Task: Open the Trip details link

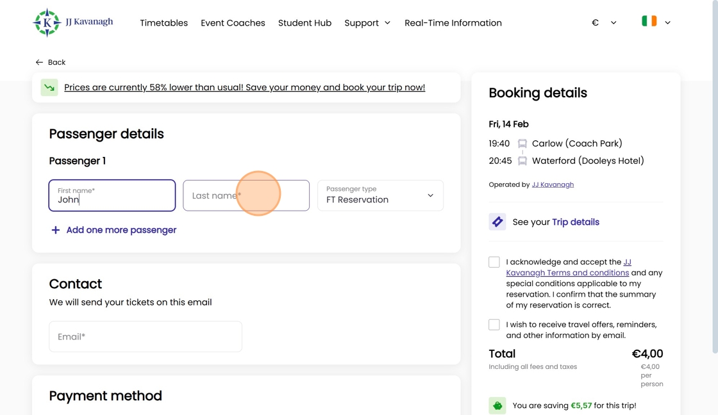Action: click(576, 222)
